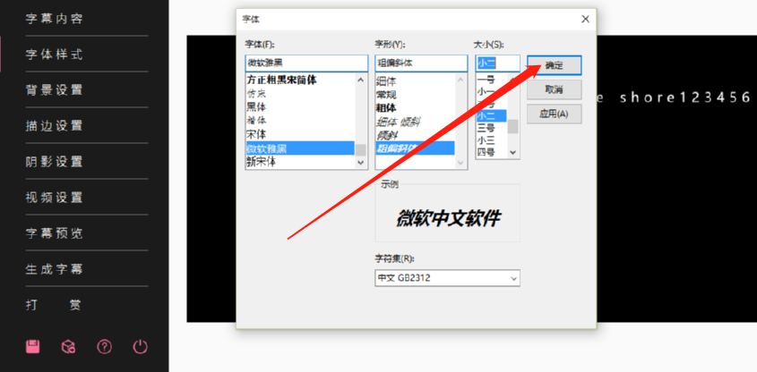Go to 背景设置 section

[x=55, y=90]
